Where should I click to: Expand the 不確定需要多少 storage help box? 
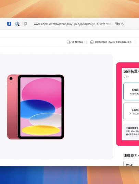tap(131, 131)
